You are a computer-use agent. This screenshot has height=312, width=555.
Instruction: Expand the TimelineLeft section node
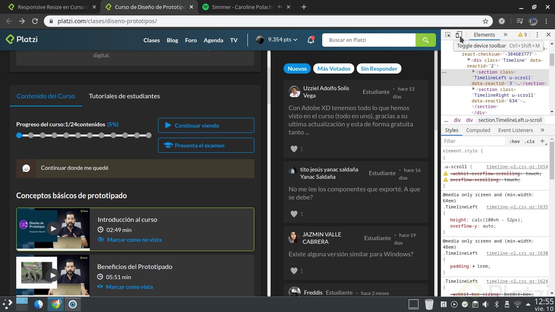tap(473, 72)
